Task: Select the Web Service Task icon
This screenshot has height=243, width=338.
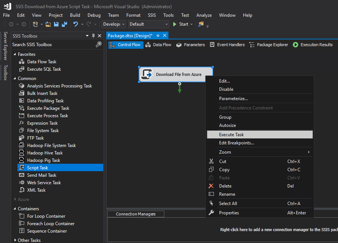Action: click(22, 182)
